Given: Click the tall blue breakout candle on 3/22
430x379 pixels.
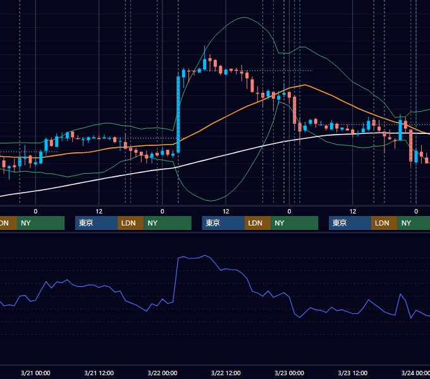Looking at the screenshot, I should click(178, 114).
